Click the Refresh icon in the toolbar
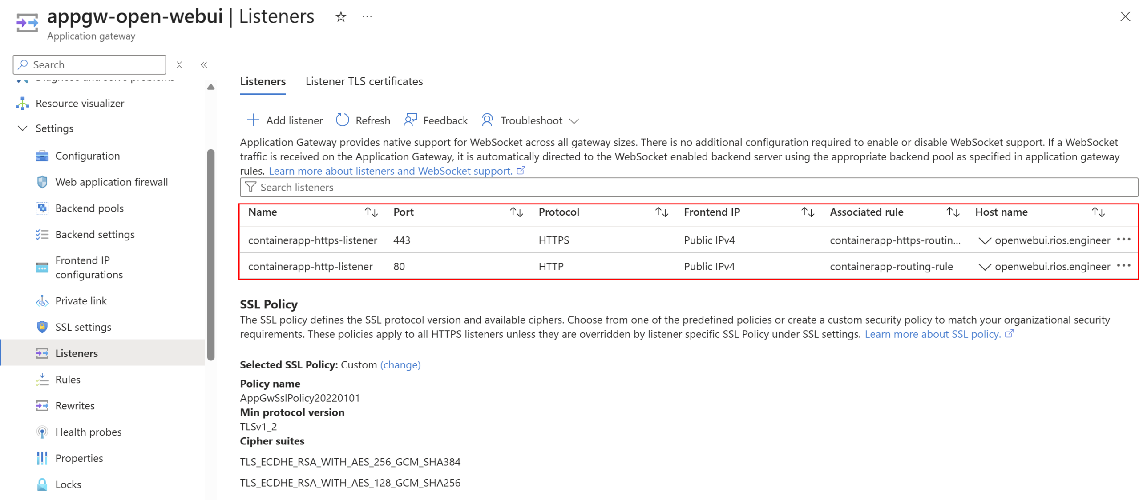Image resolution: width=1139 pixels, height=500 pixels. 342,120
